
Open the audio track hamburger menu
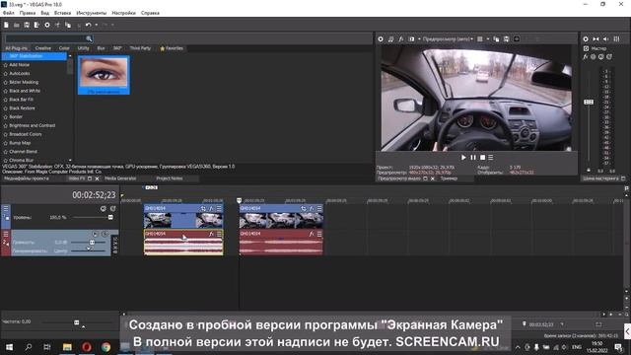coord(6,234)
